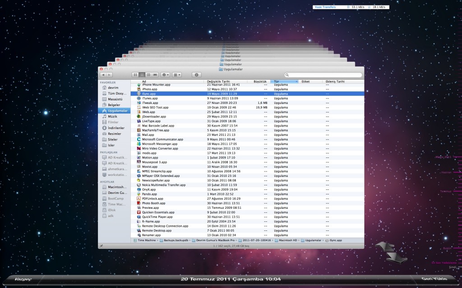Click Vazgeç to cancel Time Machine

pyautogui.click(x=23, y=279)
